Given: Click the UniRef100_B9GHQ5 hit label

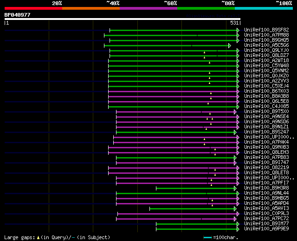Looking at the screenshot, I should tap(266, 40).
